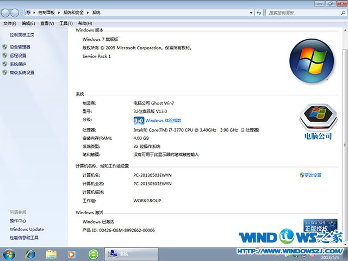The image size is (348, 261).
Task: Click the refresh icon beside the address bar
Action: [x=259, y=13]
